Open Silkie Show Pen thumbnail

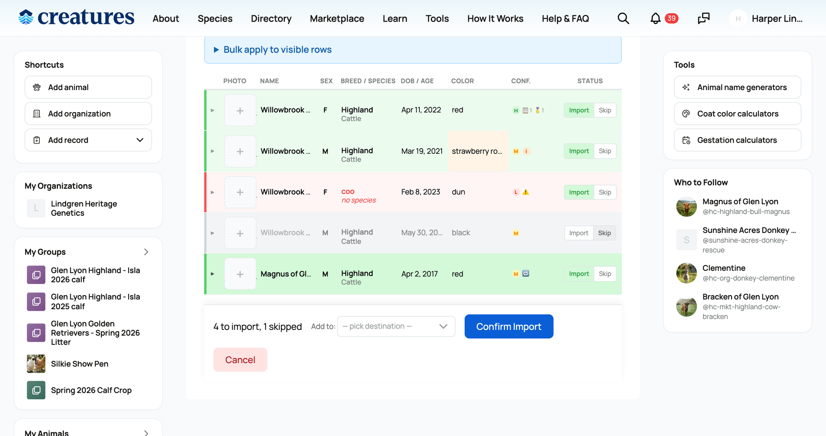click(36, 364)
